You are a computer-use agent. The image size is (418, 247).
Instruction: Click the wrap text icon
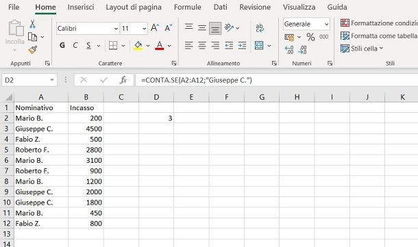pyautogui.click(x=260, y=27)
